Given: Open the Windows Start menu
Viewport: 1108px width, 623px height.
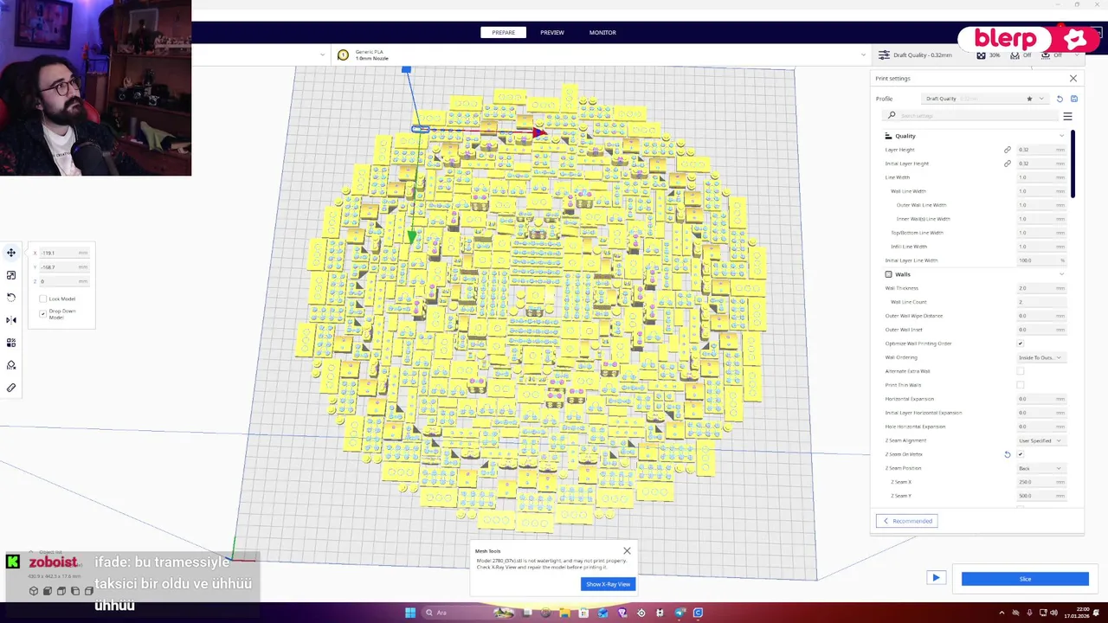Looking at the screenshot, I should pyautogui.click(x=410, y=613).
